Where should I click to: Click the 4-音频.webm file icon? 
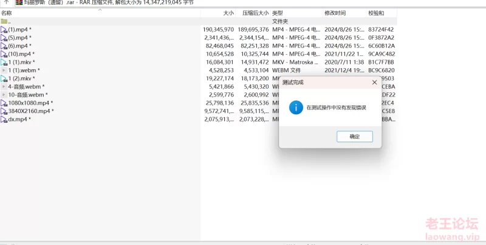click(x=4, y=87)
